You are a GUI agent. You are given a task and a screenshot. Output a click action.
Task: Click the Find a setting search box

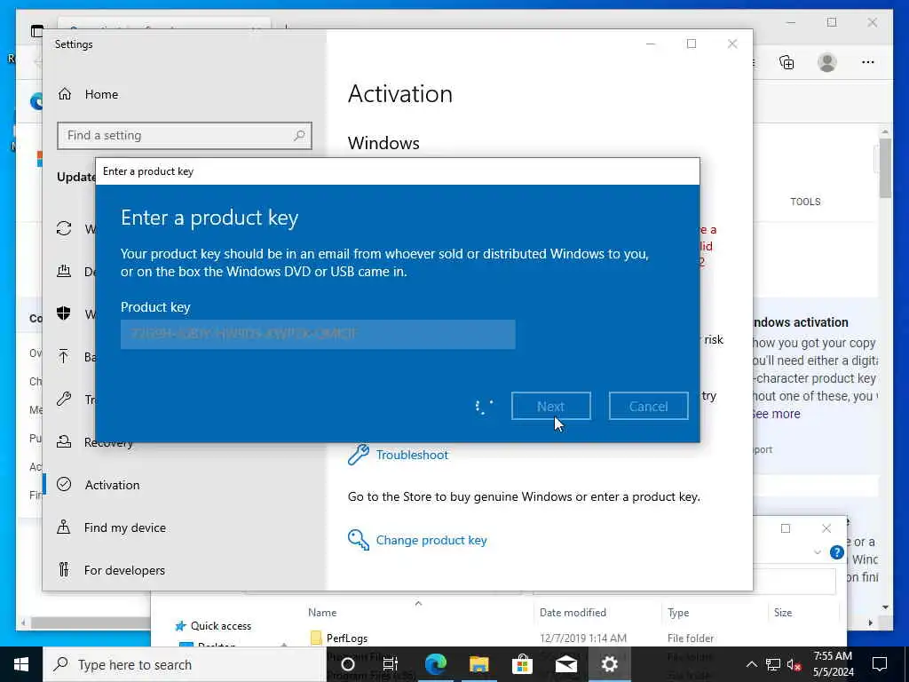(x=185, y=136)
